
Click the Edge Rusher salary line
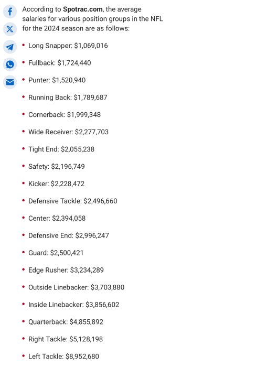[x=66, y=270]
